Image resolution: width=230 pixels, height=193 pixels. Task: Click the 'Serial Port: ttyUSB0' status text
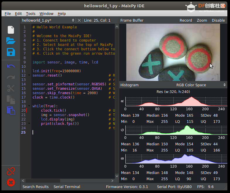pos(174,187)
